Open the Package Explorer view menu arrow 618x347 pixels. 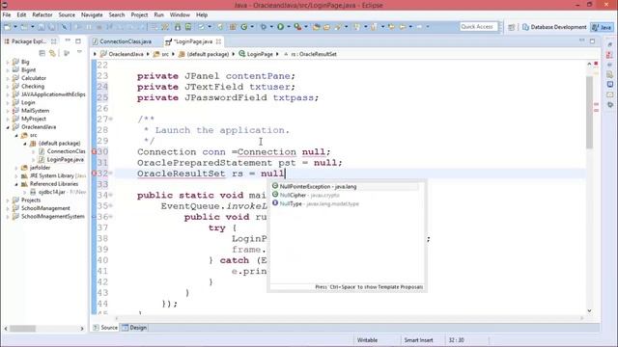point(79,52)
